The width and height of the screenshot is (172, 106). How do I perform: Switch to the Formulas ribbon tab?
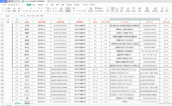point(47,5)
